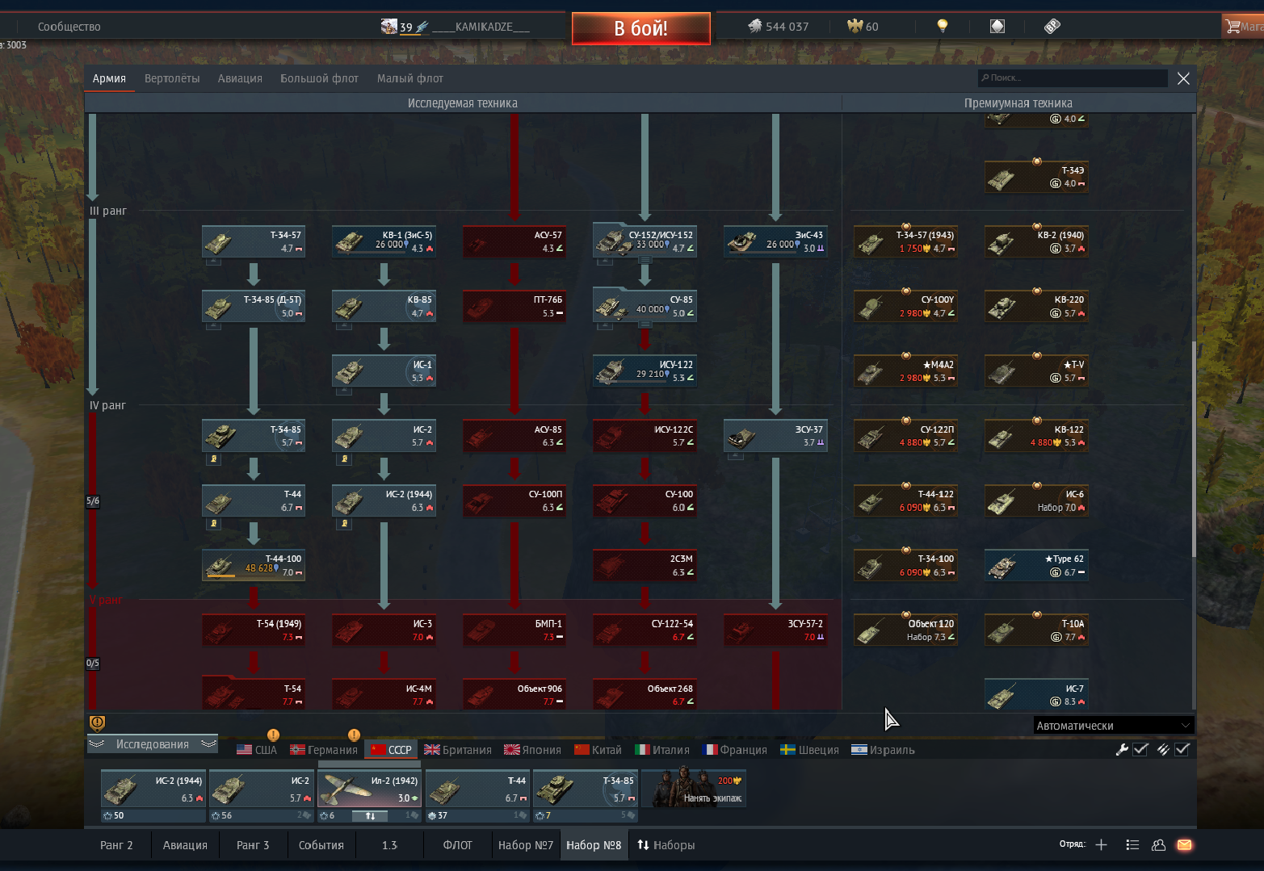
Task: Open player profile avatar next to KAMIKADZE
Action: pos(388,26)
